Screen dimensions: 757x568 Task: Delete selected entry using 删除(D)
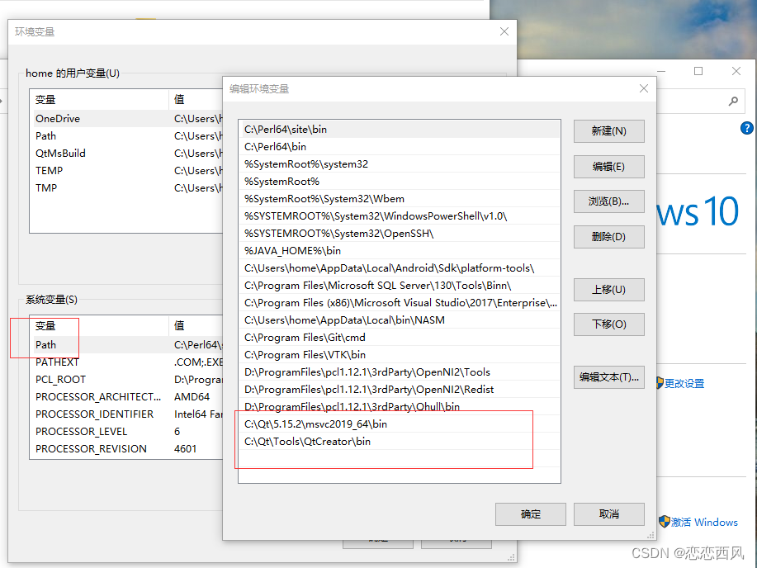(x=608, y=237)
